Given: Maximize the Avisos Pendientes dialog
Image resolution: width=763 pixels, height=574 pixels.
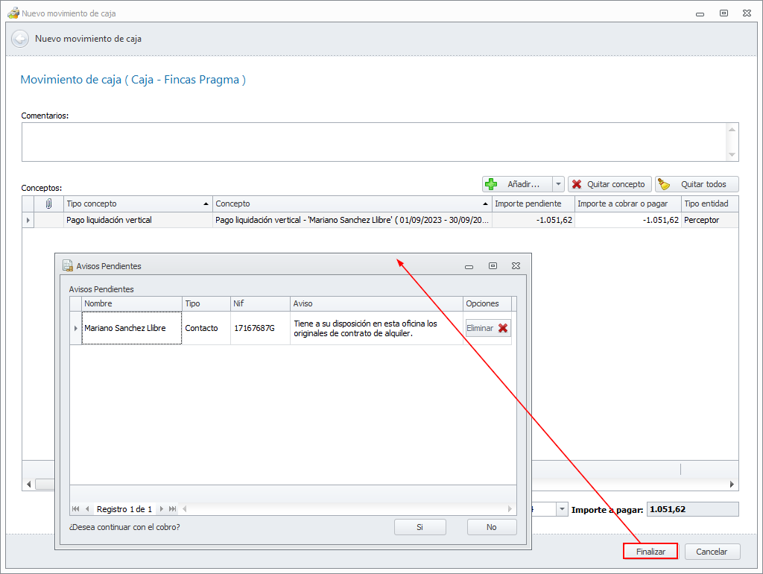Looking at the screenshot, I should (x=493, y=266).
